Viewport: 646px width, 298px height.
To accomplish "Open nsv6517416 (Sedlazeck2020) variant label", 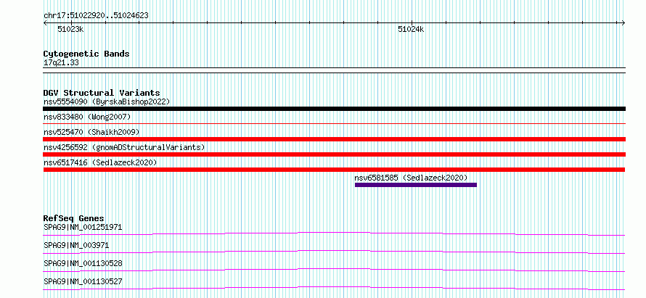I will coord(100,162).
